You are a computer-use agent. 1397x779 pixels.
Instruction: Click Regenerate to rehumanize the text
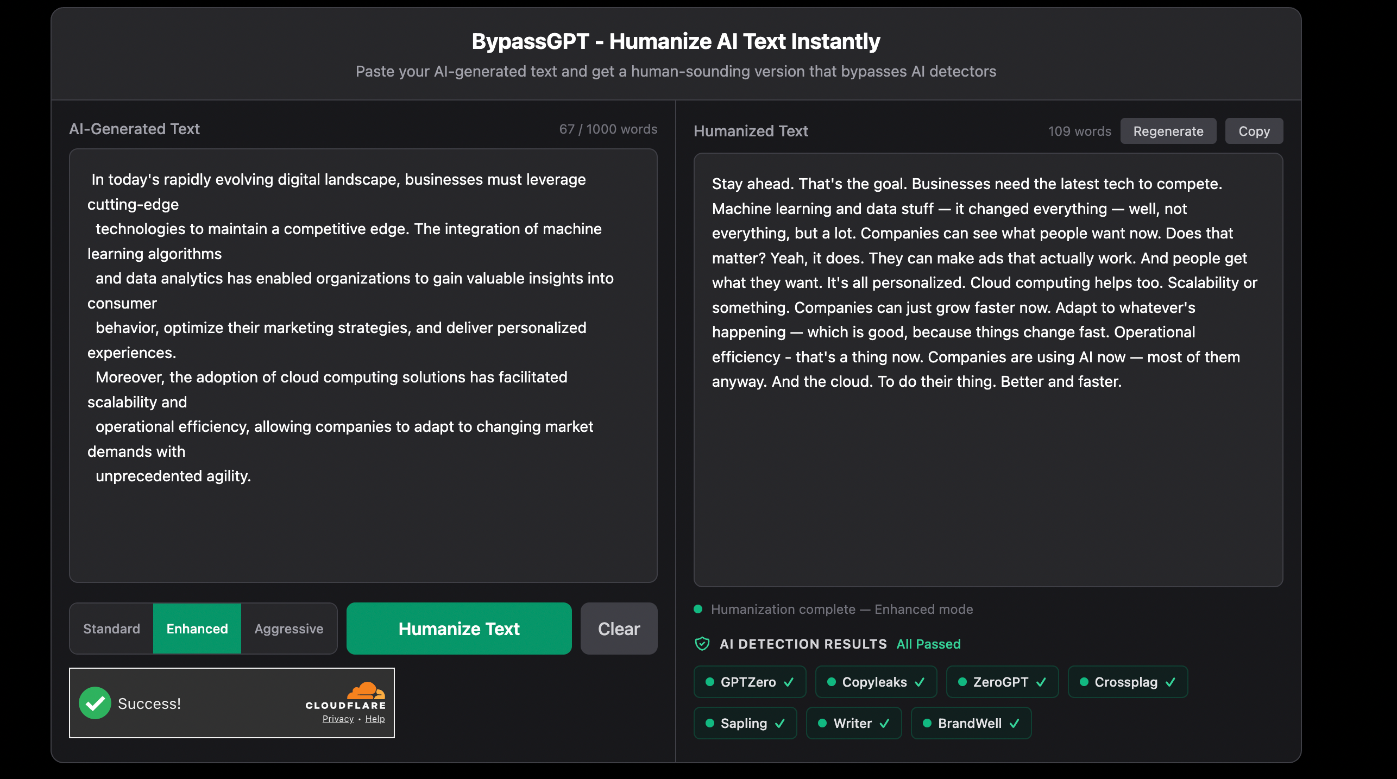1168,131
